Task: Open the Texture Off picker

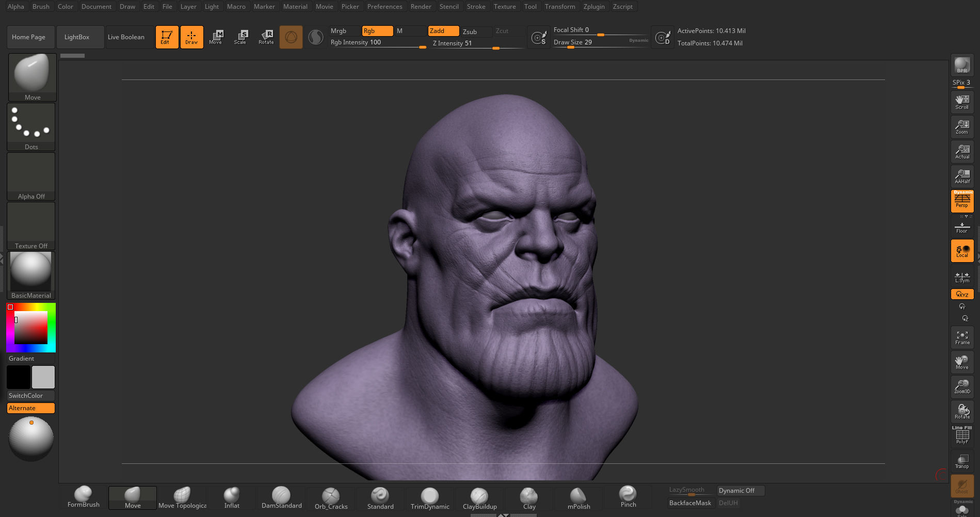Action: (x=31, y=226)
